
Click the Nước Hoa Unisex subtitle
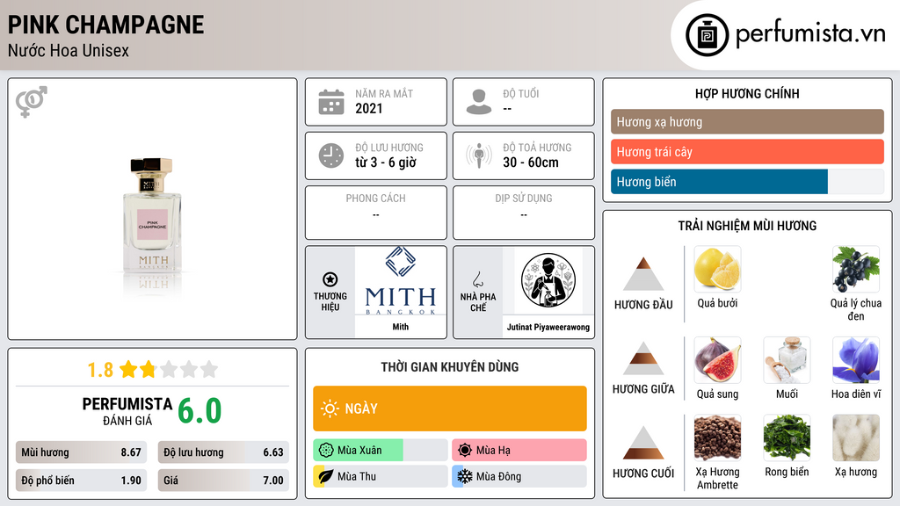pyautogui.click(x=69, y=50)
